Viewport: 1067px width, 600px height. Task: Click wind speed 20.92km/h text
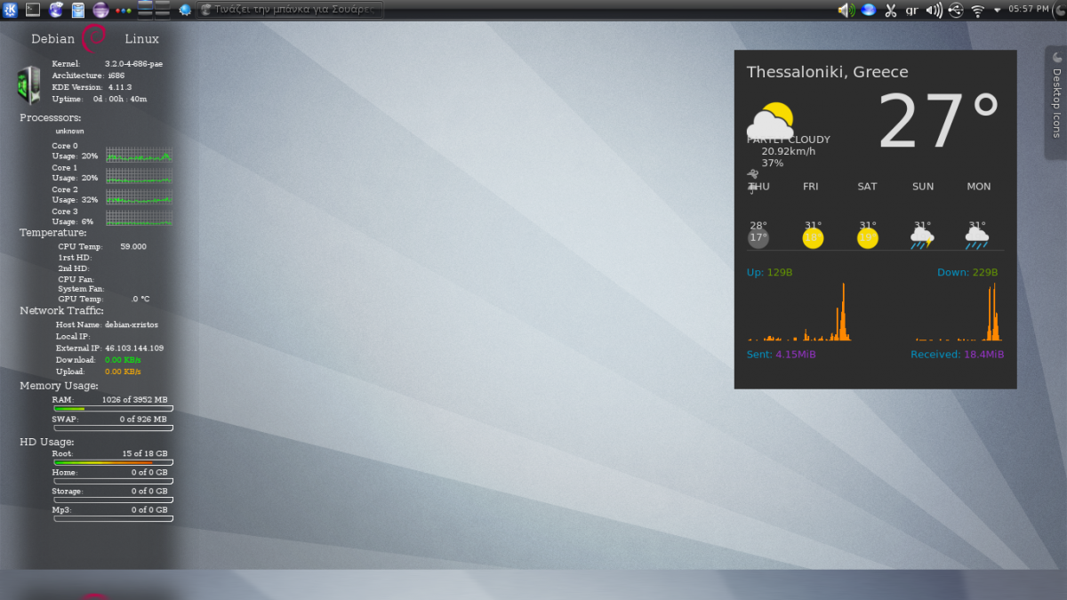pyautogui.click(x=789, y=151)
